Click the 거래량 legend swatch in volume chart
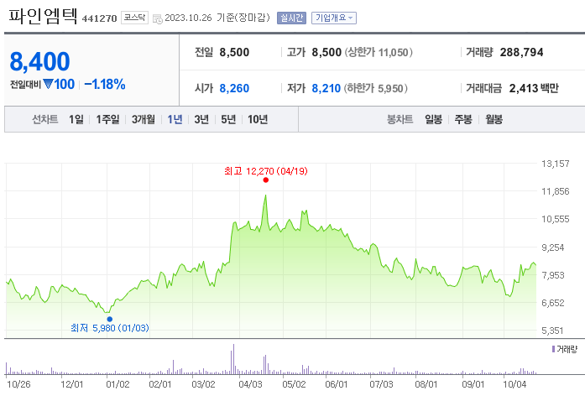This screenshot has width=585, height=401. click(x=553, y=349)
